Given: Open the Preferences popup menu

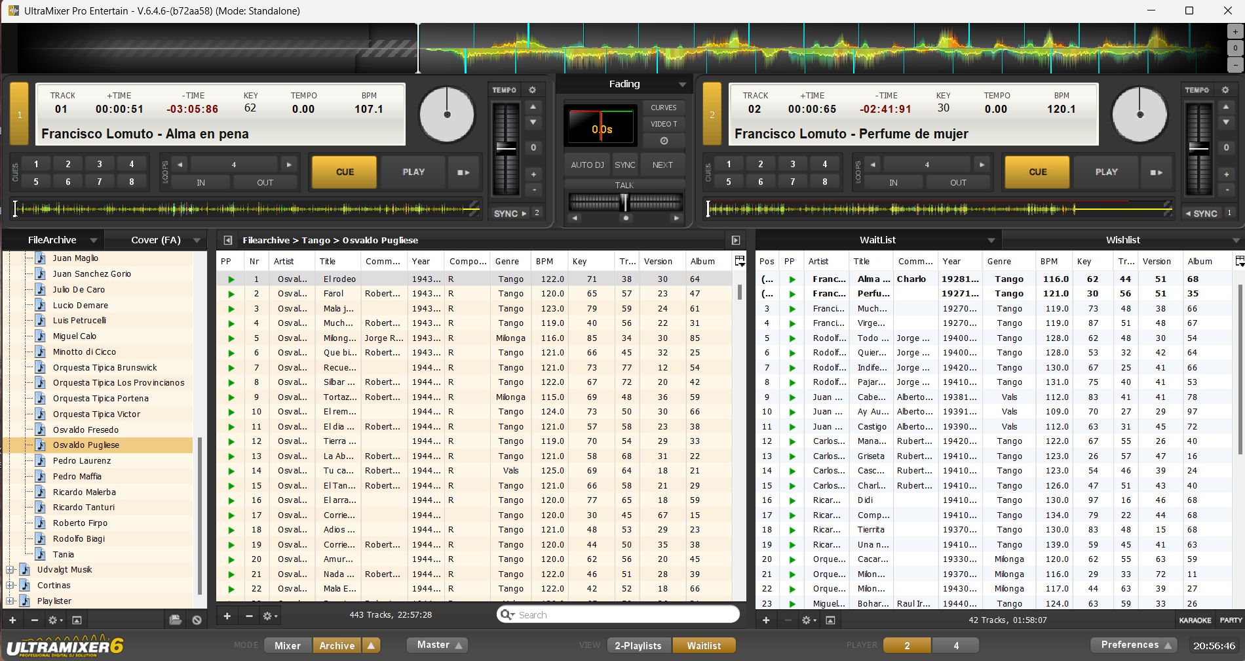Looking at the screenshot, I should 1133,645.
